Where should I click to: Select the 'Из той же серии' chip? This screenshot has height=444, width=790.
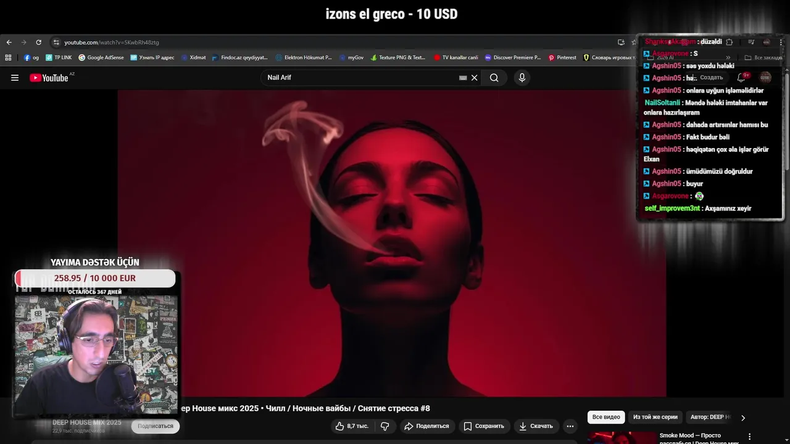point(655,417)
